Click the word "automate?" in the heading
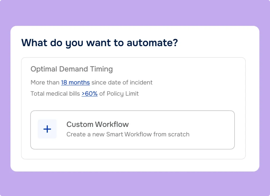 tap(152, 43)
